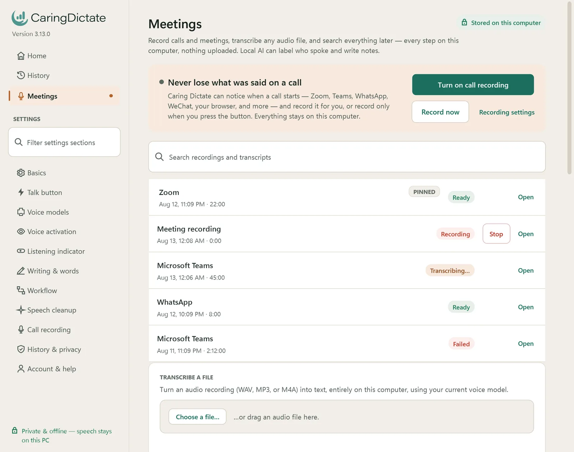This screenshot has height=452, width=574.
Task: Open Account & help section
Action: 64,368
